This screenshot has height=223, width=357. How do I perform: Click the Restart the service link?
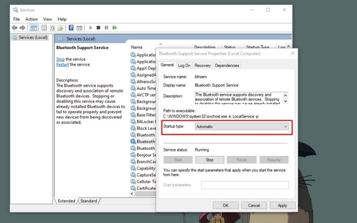click(x=62, y=65)
